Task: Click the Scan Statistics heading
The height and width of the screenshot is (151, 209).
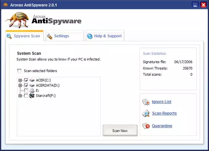Action: [155, 54]
